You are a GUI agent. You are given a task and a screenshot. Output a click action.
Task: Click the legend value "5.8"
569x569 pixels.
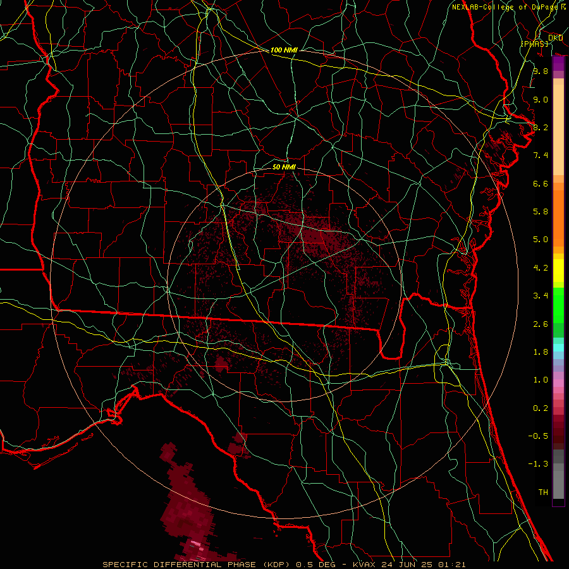[541, 212]
